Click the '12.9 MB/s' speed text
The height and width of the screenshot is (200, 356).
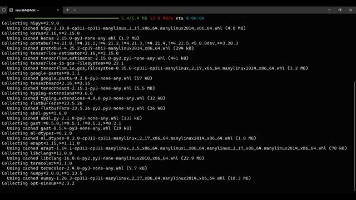[x=161, y=18]
